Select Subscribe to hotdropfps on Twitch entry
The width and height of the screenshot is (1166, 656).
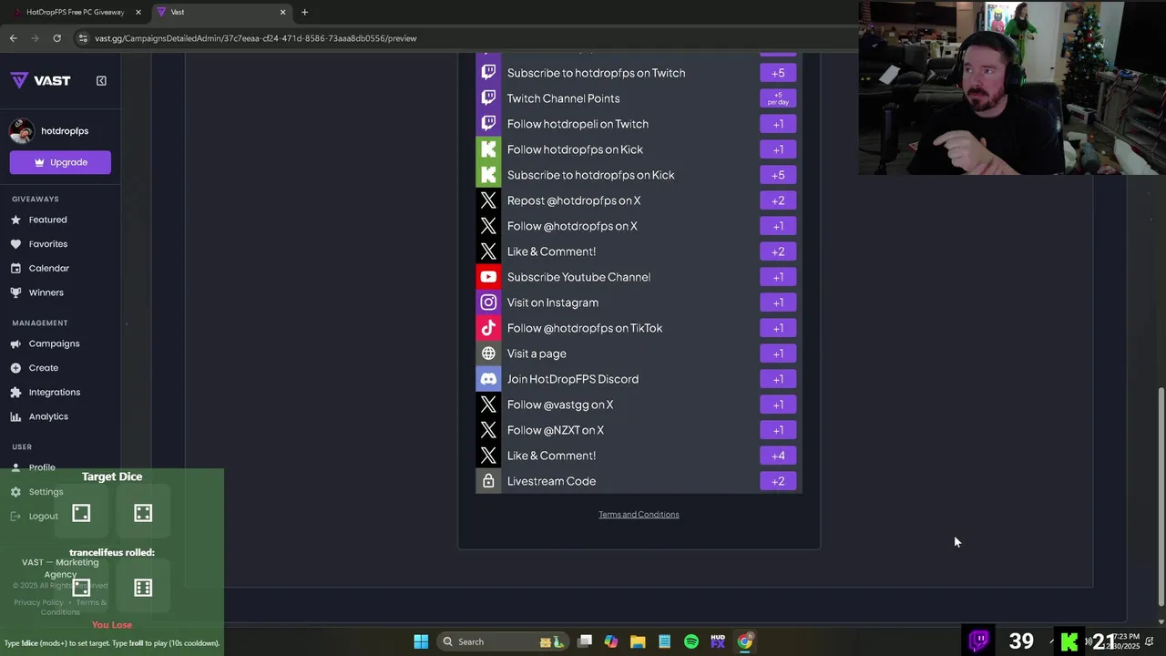pyautogui.click(x=639, y=73)
